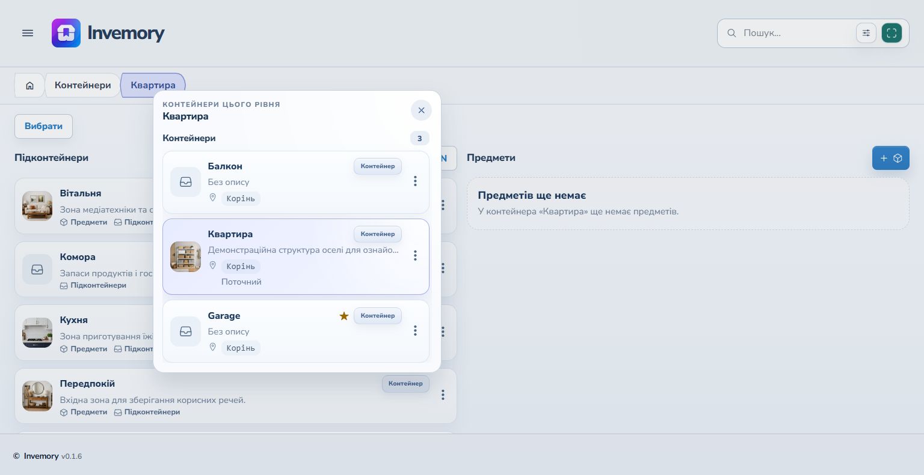924x475 pixels.
Task: Add a new item with the blue button
Action: point(891,158)
